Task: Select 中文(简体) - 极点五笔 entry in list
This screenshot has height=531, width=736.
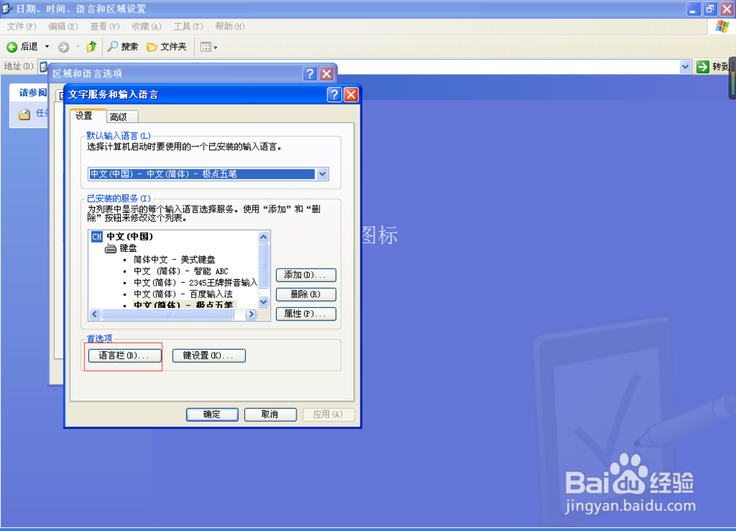Action: (183, 305)
